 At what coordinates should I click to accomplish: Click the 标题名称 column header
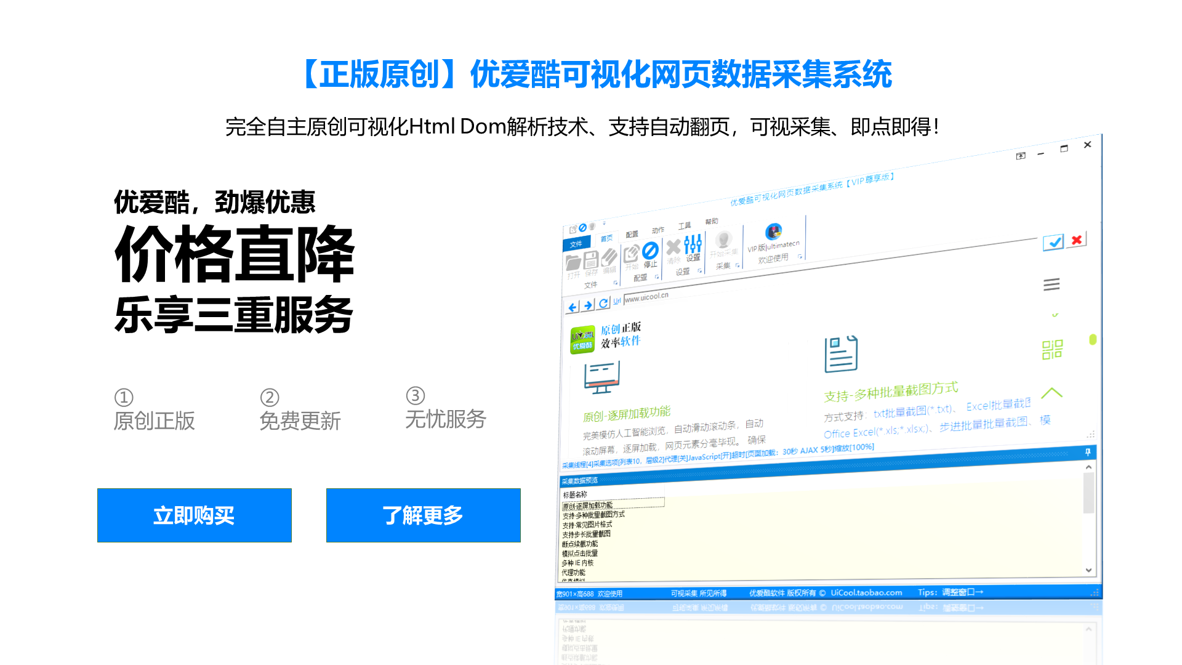click(x=575, y=495)
